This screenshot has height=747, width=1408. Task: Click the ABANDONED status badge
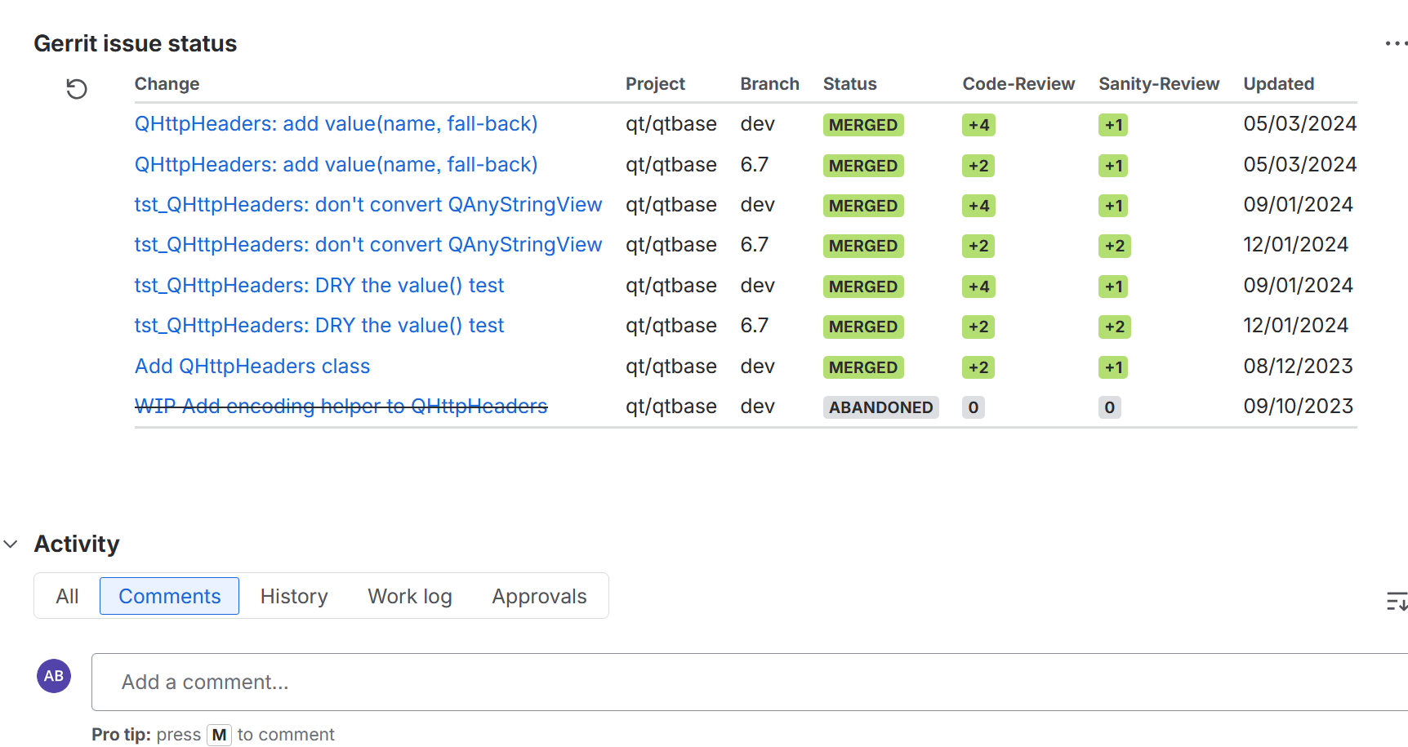(880, 407)
